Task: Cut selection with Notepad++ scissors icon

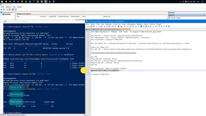Action: click(x=104, y=26)
